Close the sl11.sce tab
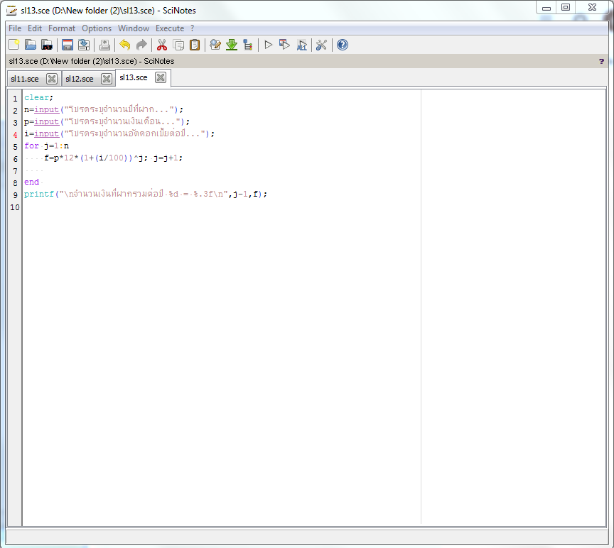This screenshot has height=548, width=614. point(52,79)
